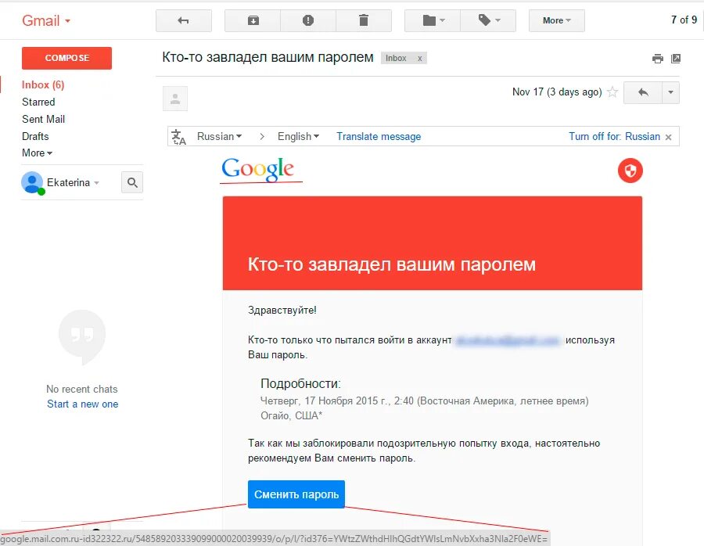Archive this email
The width and height of the screenshot is (704, 546).
pyautogui.click(x=253, y=20)
